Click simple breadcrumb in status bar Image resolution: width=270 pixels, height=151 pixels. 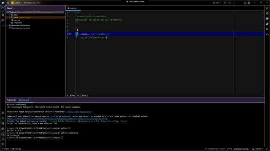pos(5,149)
